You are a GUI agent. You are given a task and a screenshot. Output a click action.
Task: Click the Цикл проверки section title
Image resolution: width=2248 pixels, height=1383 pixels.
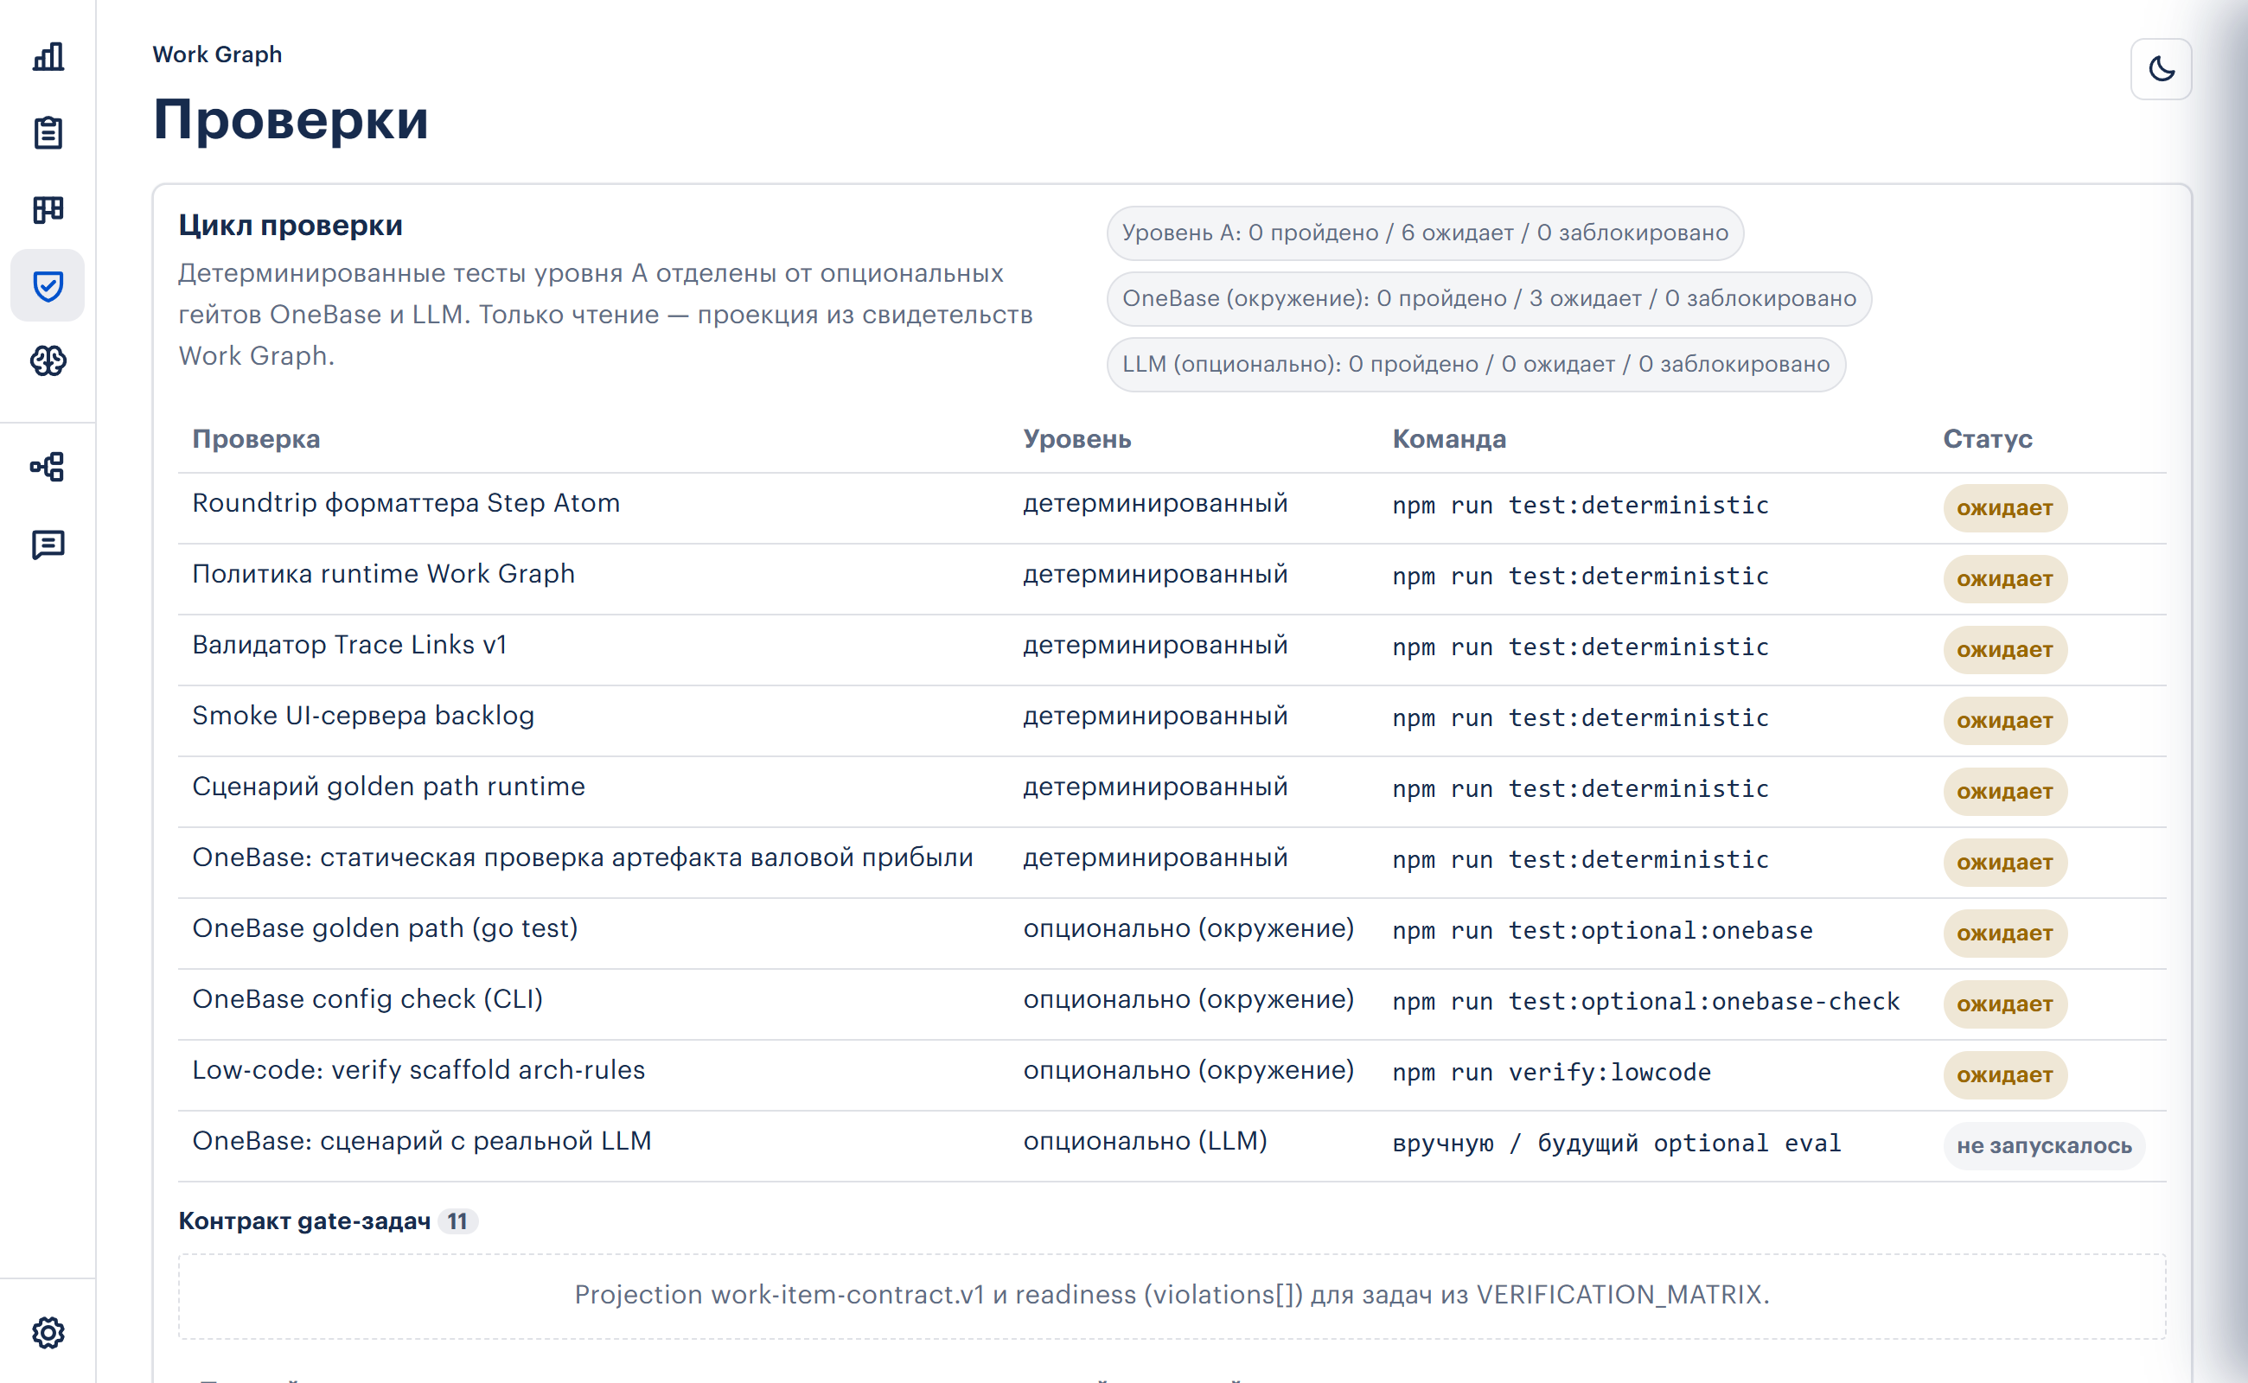290,225
